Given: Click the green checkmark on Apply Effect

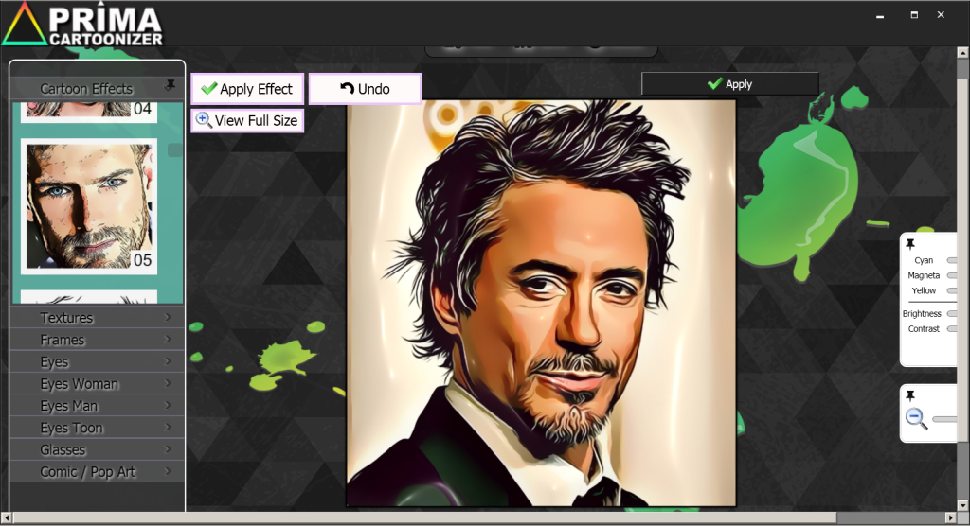Looking at the screenshot, I should [208, 89].
